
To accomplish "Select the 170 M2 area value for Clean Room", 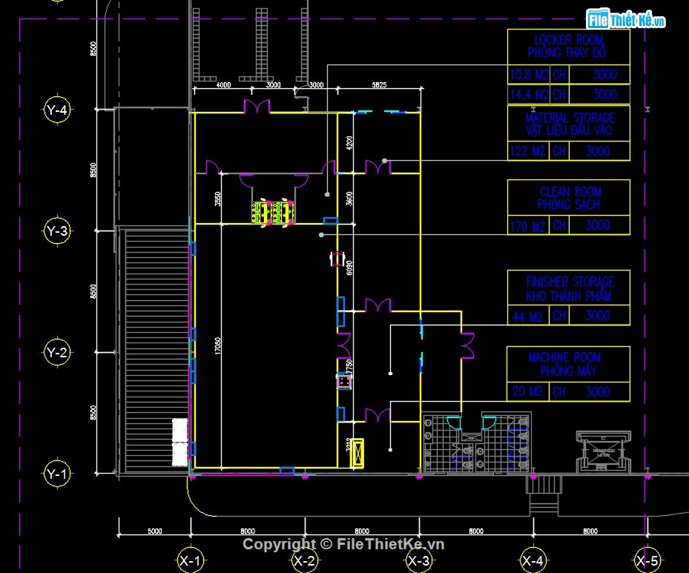I will 527,225.
